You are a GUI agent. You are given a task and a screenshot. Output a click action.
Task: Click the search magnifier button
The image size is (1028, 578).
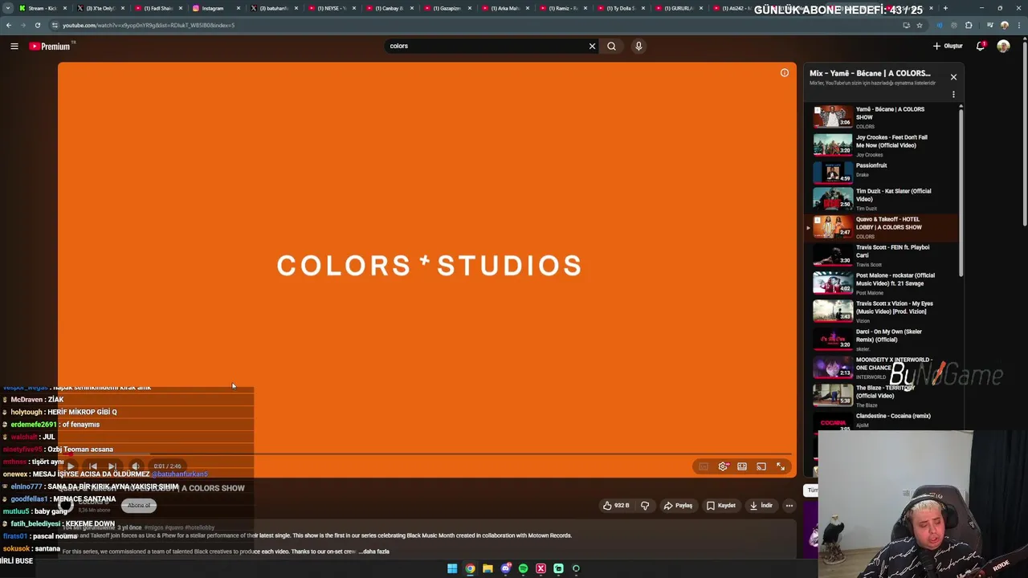[612, 47]
